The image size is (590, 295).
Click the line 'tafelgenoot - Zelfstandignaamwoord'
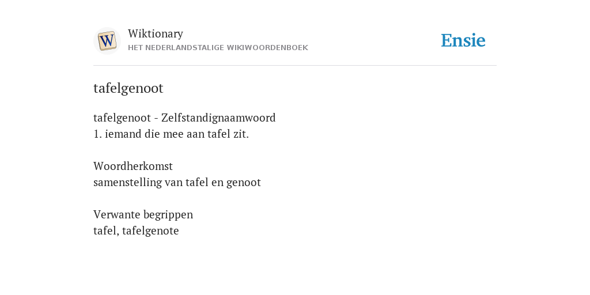coord(184,118)
